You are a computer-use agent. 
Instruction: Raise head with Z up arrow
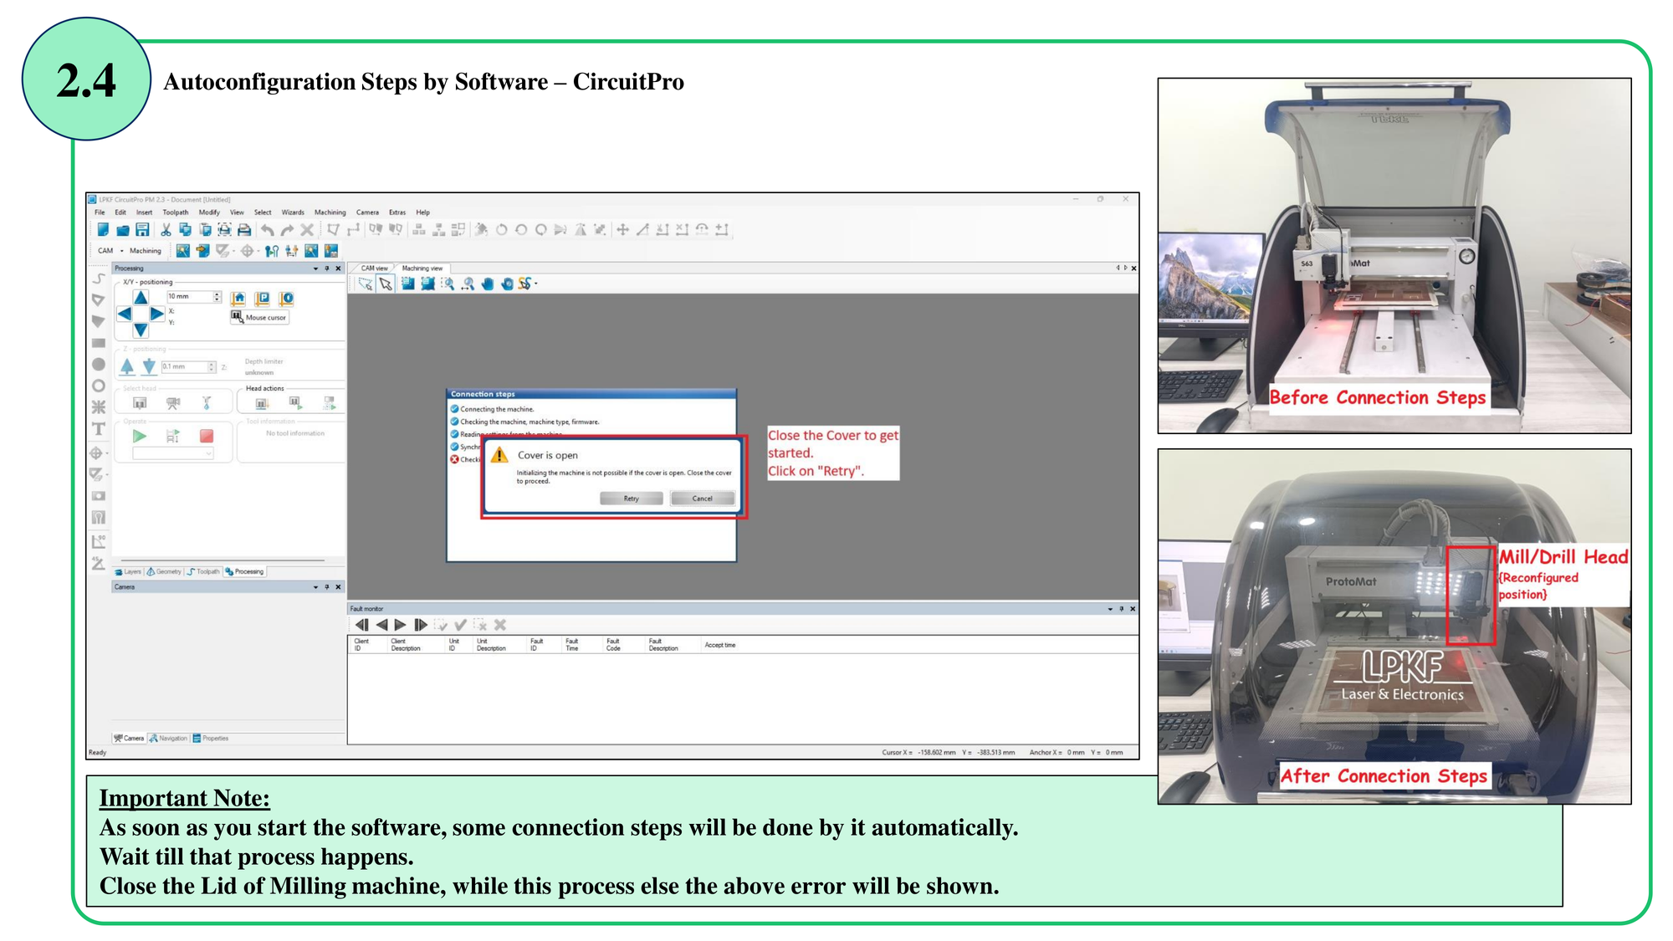127,366
